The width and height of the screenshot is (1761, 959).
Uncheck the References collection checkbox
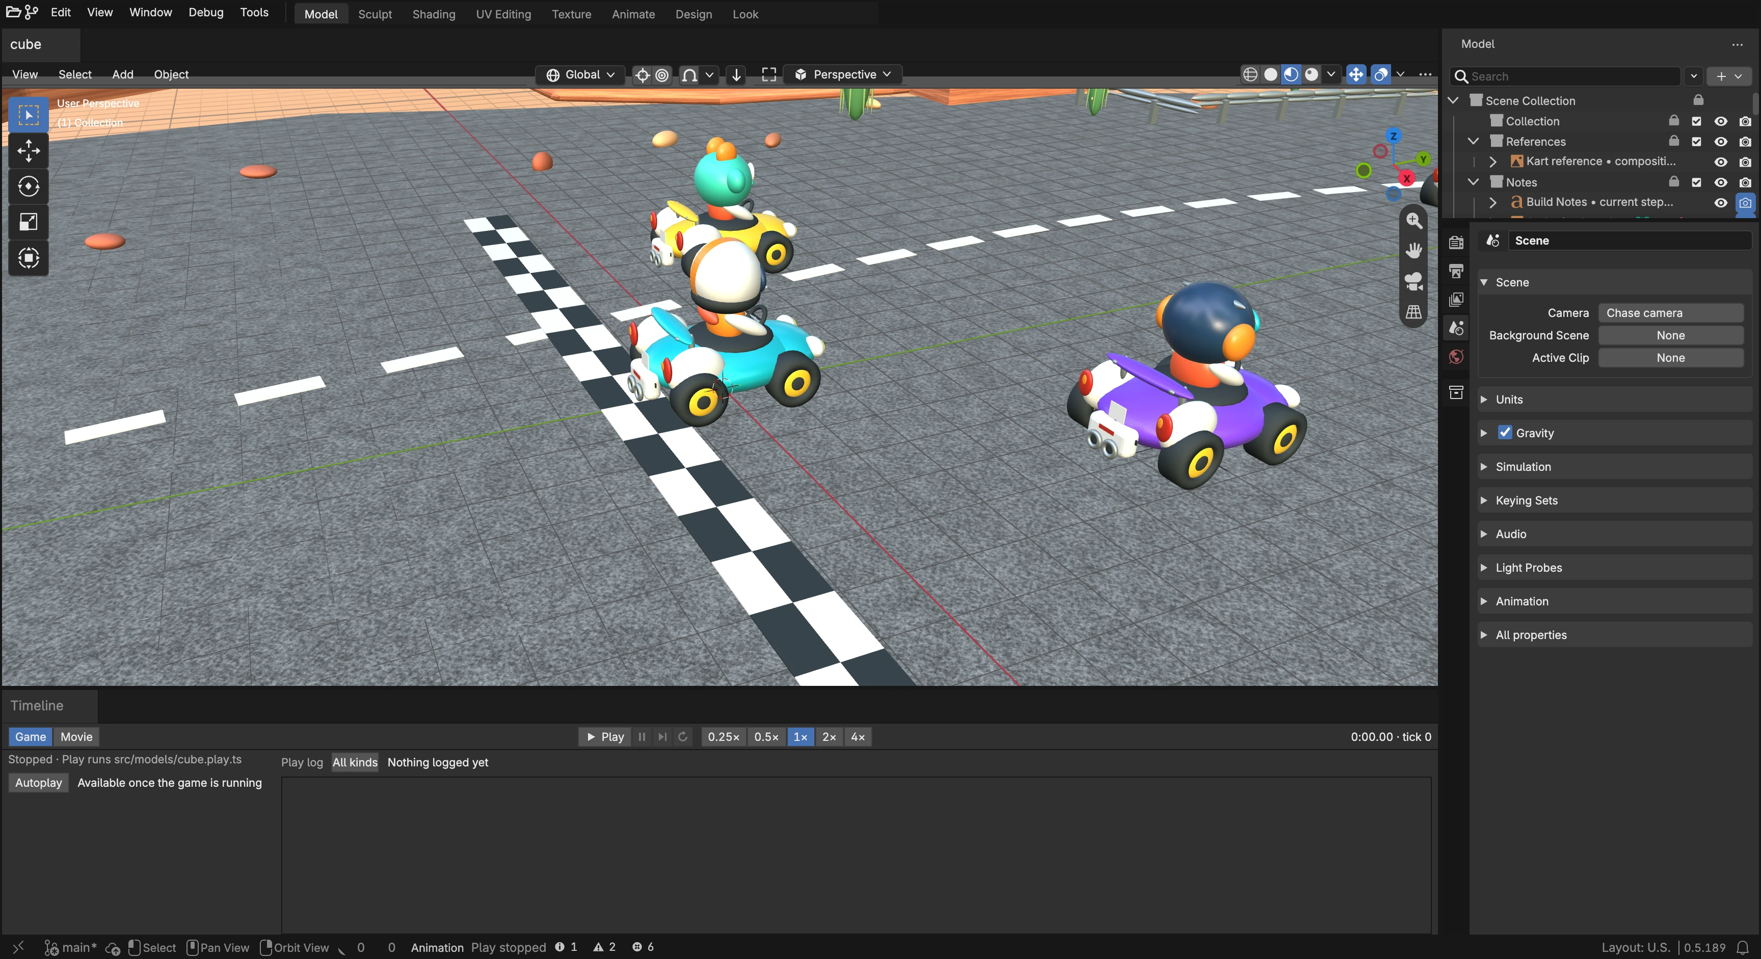click(x=1696, y=142)
